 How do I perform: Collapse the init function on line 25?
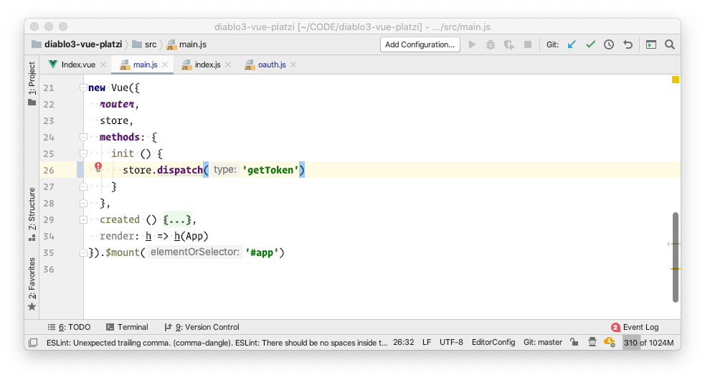[83, 153]
